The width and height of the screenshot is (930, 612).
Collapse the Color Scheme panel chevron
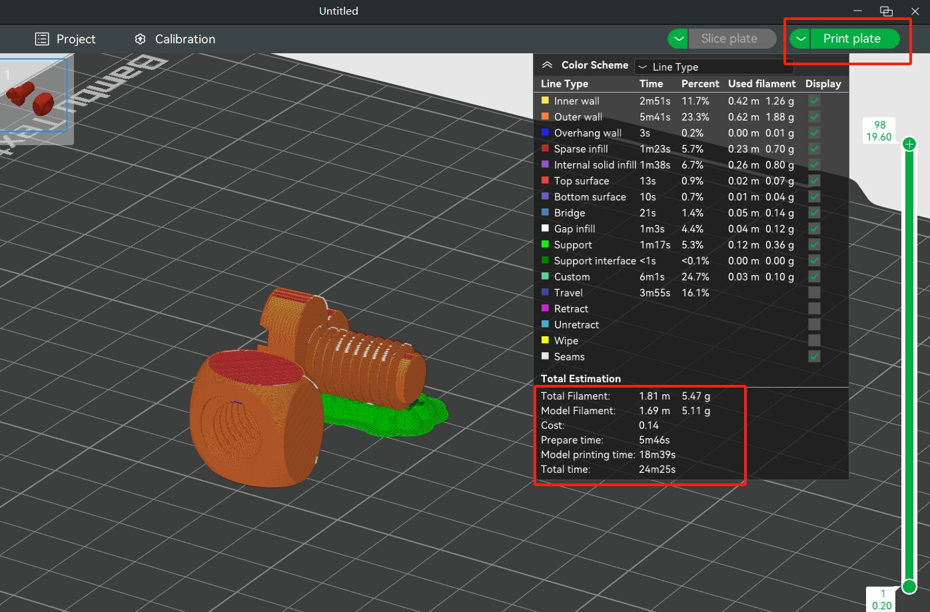click(548, 65)
